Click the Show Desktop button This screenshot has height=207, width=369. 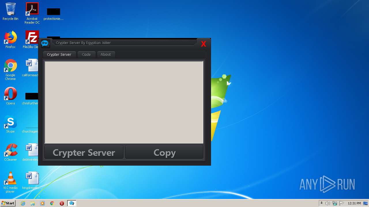point(366,203)
